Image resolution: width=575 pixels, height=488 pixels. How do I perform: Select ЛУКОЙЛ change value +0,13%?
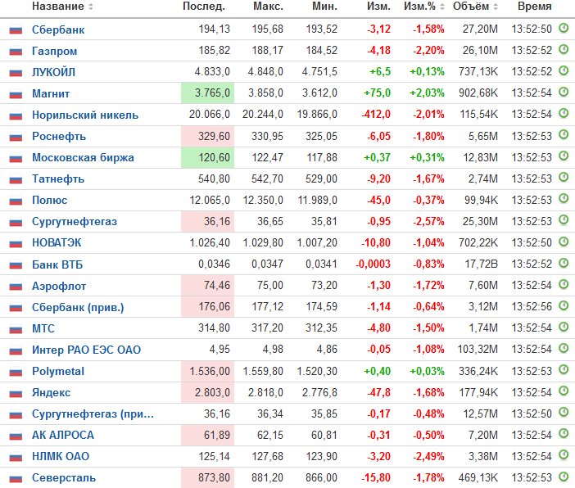pos(427,71)
